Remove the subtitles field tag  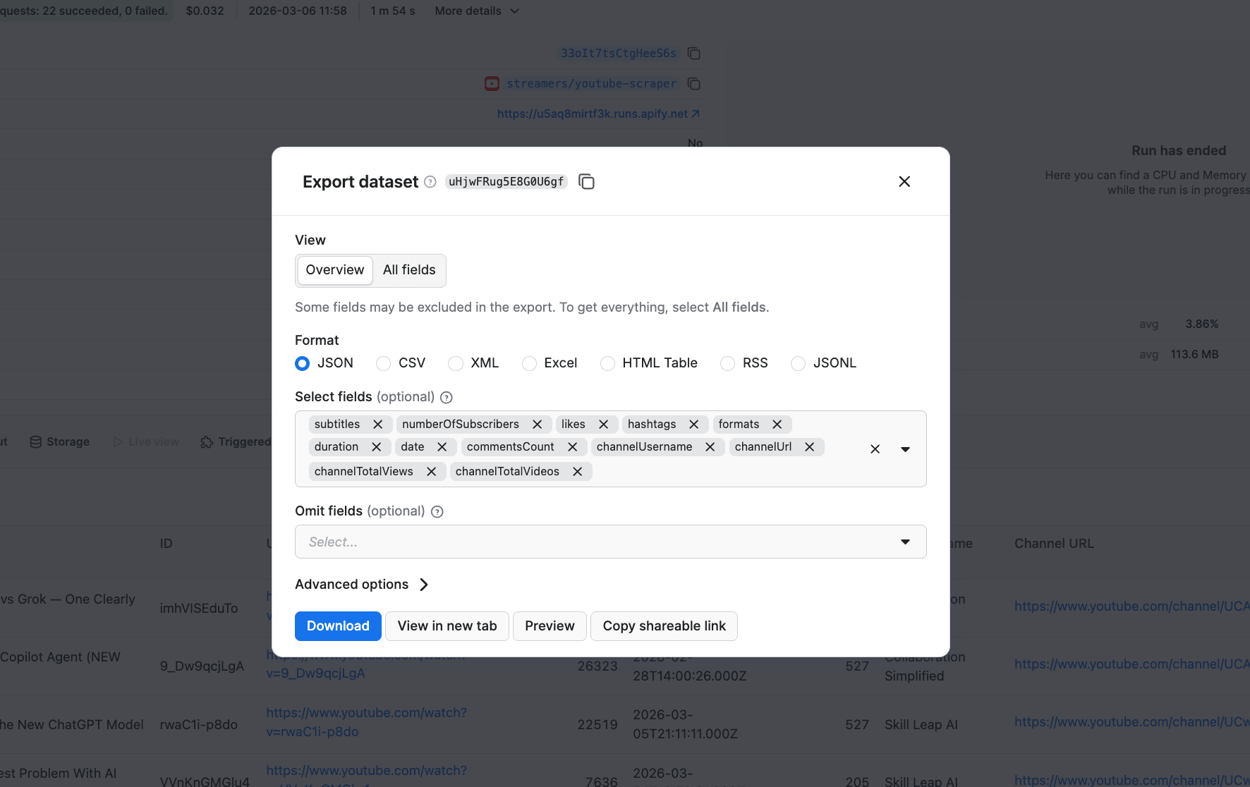click(378, 425)
